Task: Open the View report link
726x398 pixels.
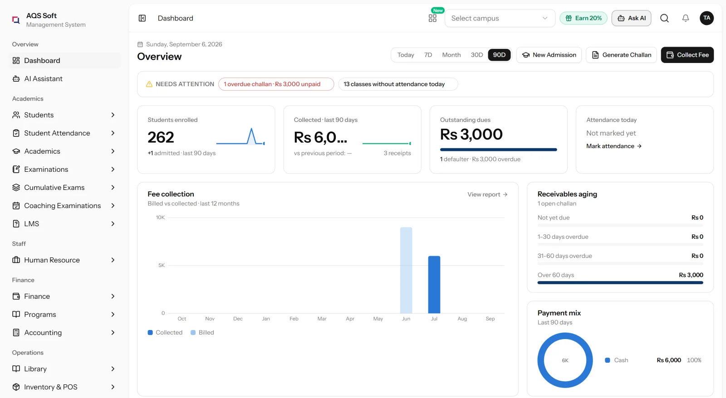Action: pyautogui.click(x=487, y=194)
